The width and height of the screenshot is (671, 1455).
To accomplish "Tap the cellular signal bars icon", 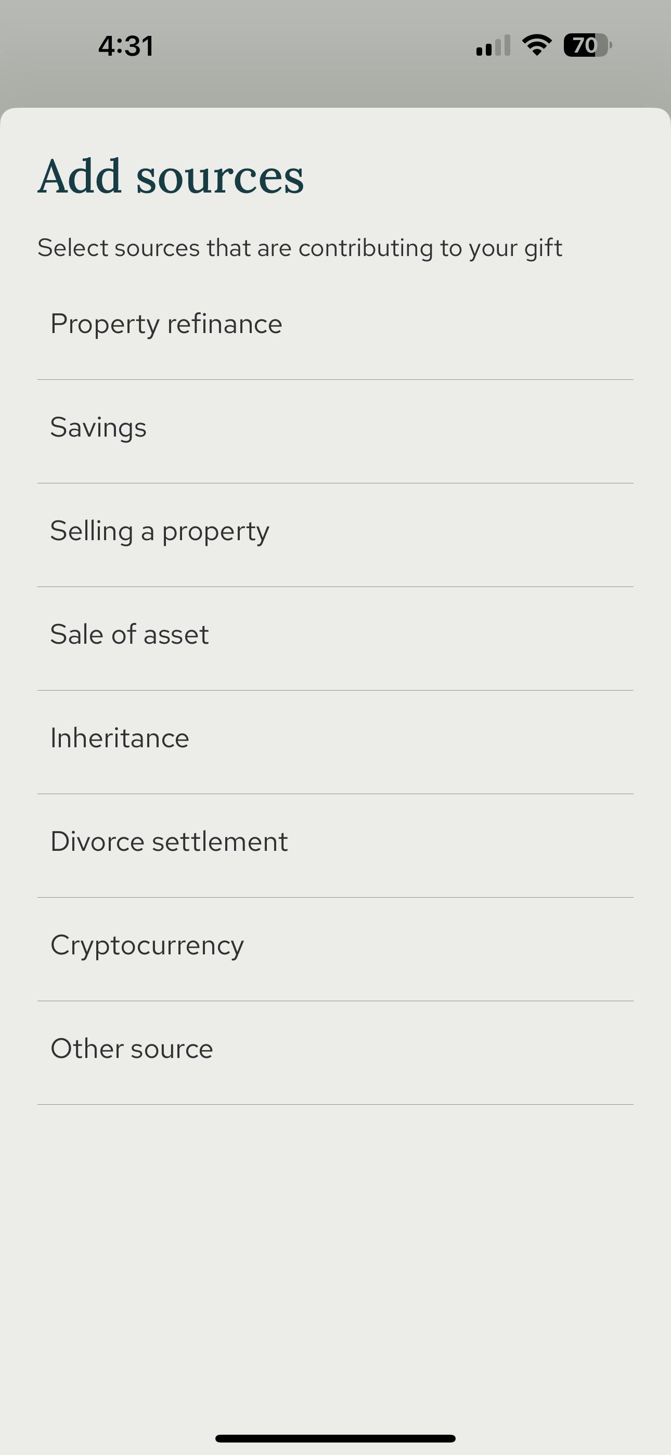I will point(493,46).
